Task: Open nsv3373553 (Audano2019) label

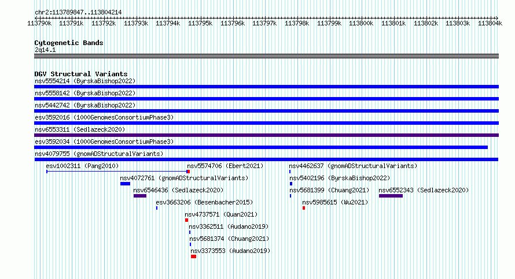Action: coord(230,251)
